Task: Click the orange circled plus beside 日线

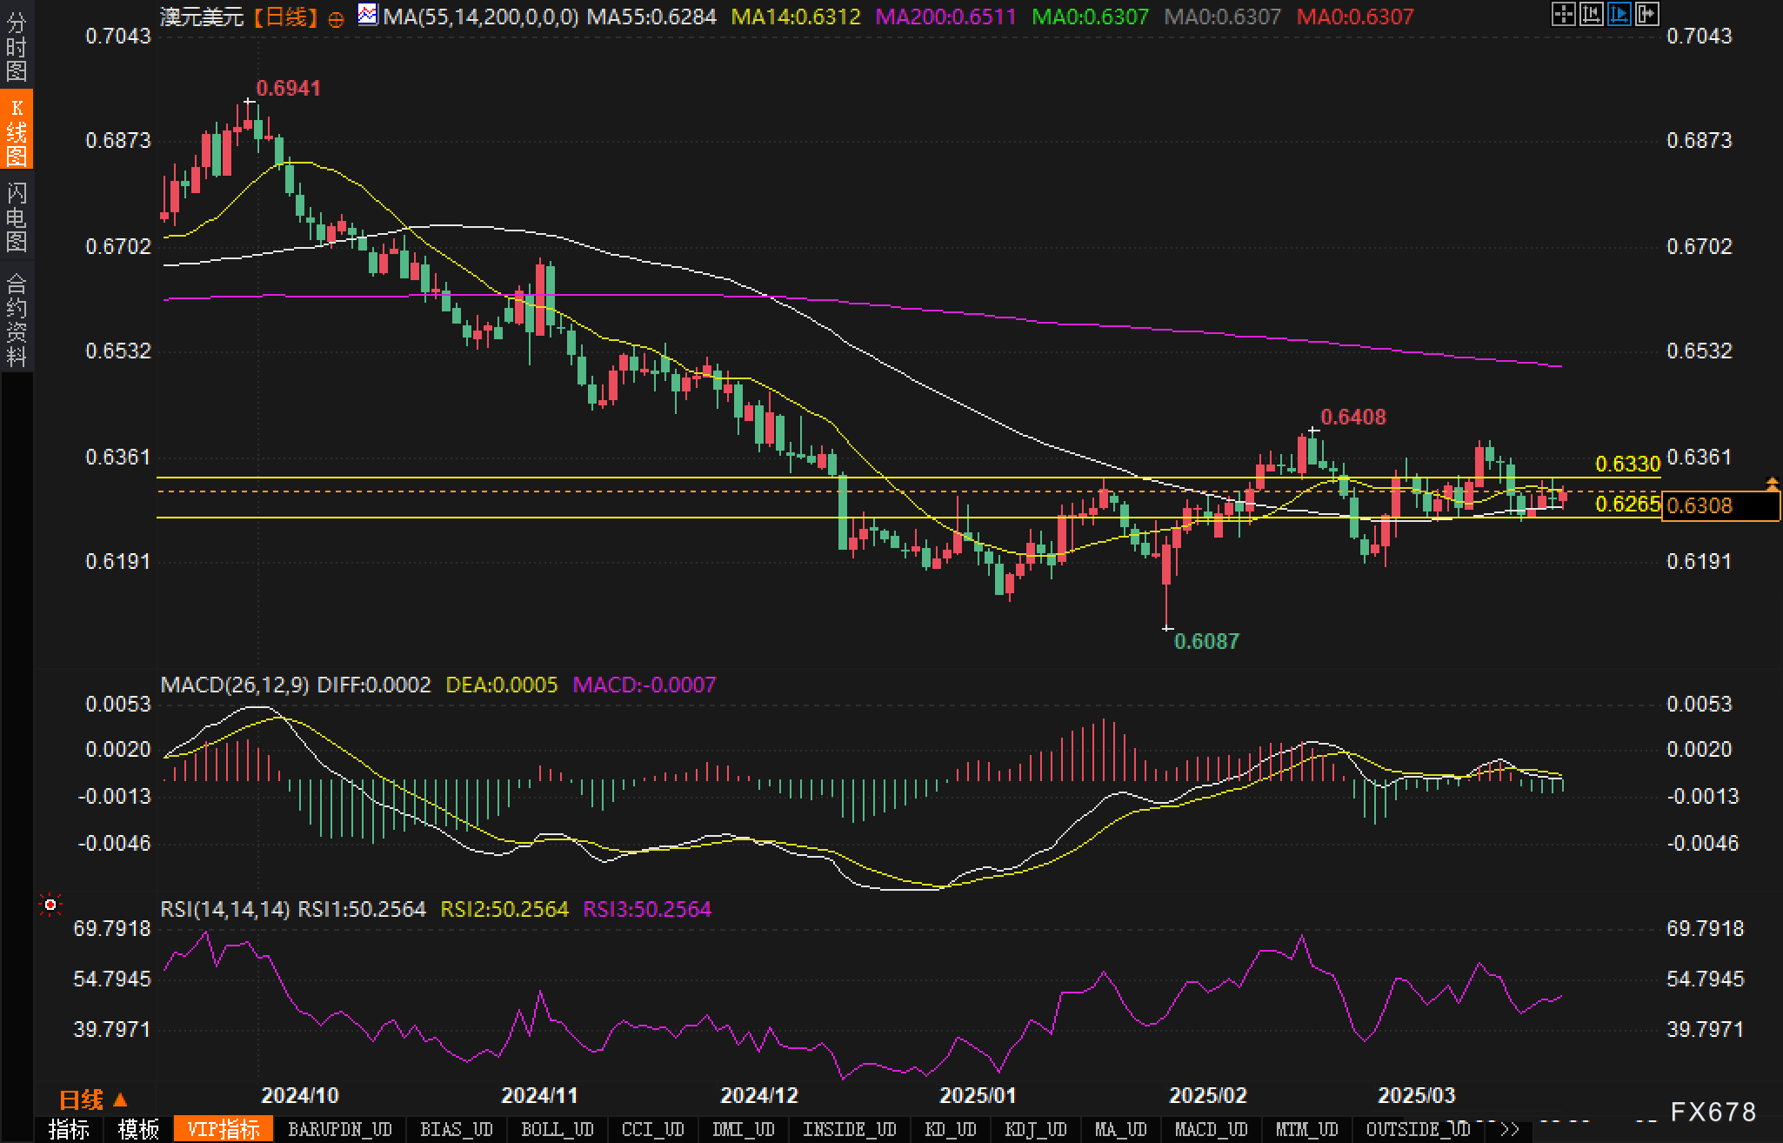Action: 337,19
